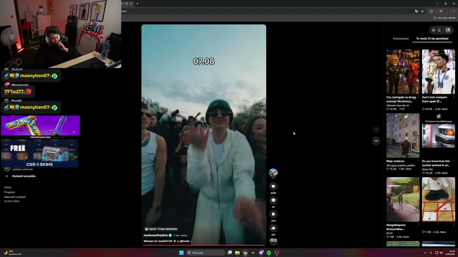Switch to the 'To może Ci się spodobać' tab
The height and width of the screenshot is (257, 458).
coord(432,39)
